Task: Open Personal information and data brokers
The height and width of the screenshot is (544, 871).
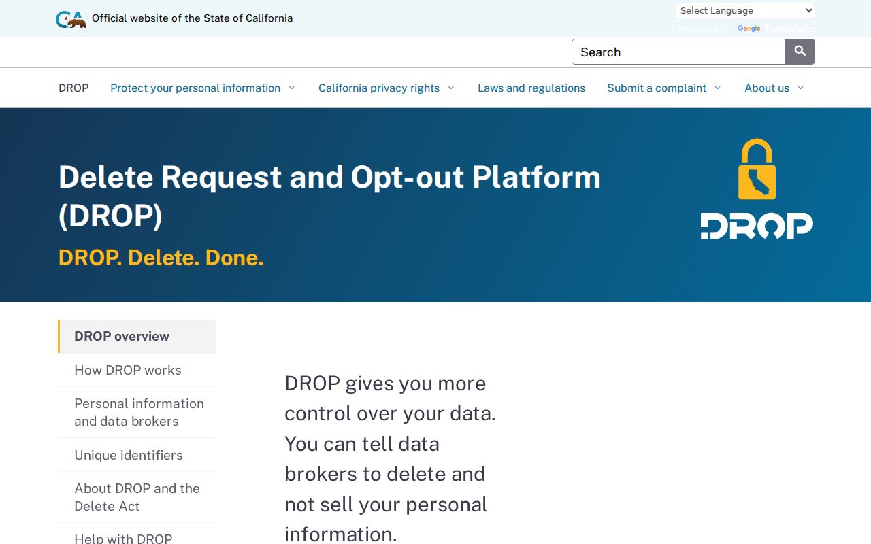Action: point(137,412)
